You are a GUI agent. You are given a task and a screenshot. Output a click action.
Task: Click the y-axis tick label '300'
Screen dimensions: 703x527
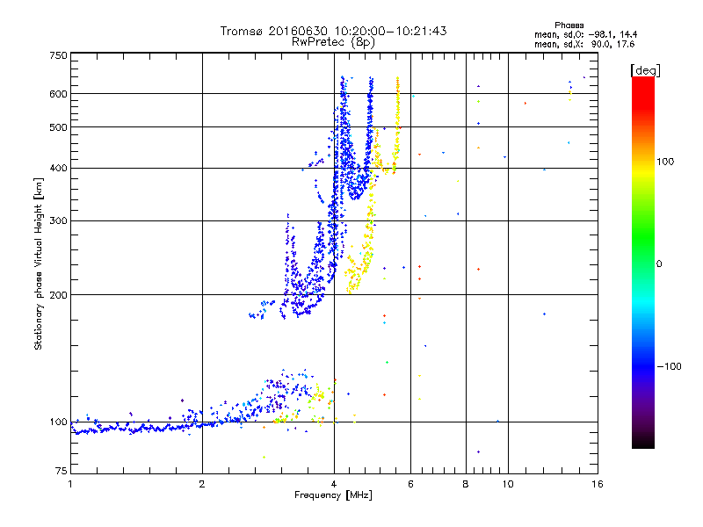(x=58, y=220)
